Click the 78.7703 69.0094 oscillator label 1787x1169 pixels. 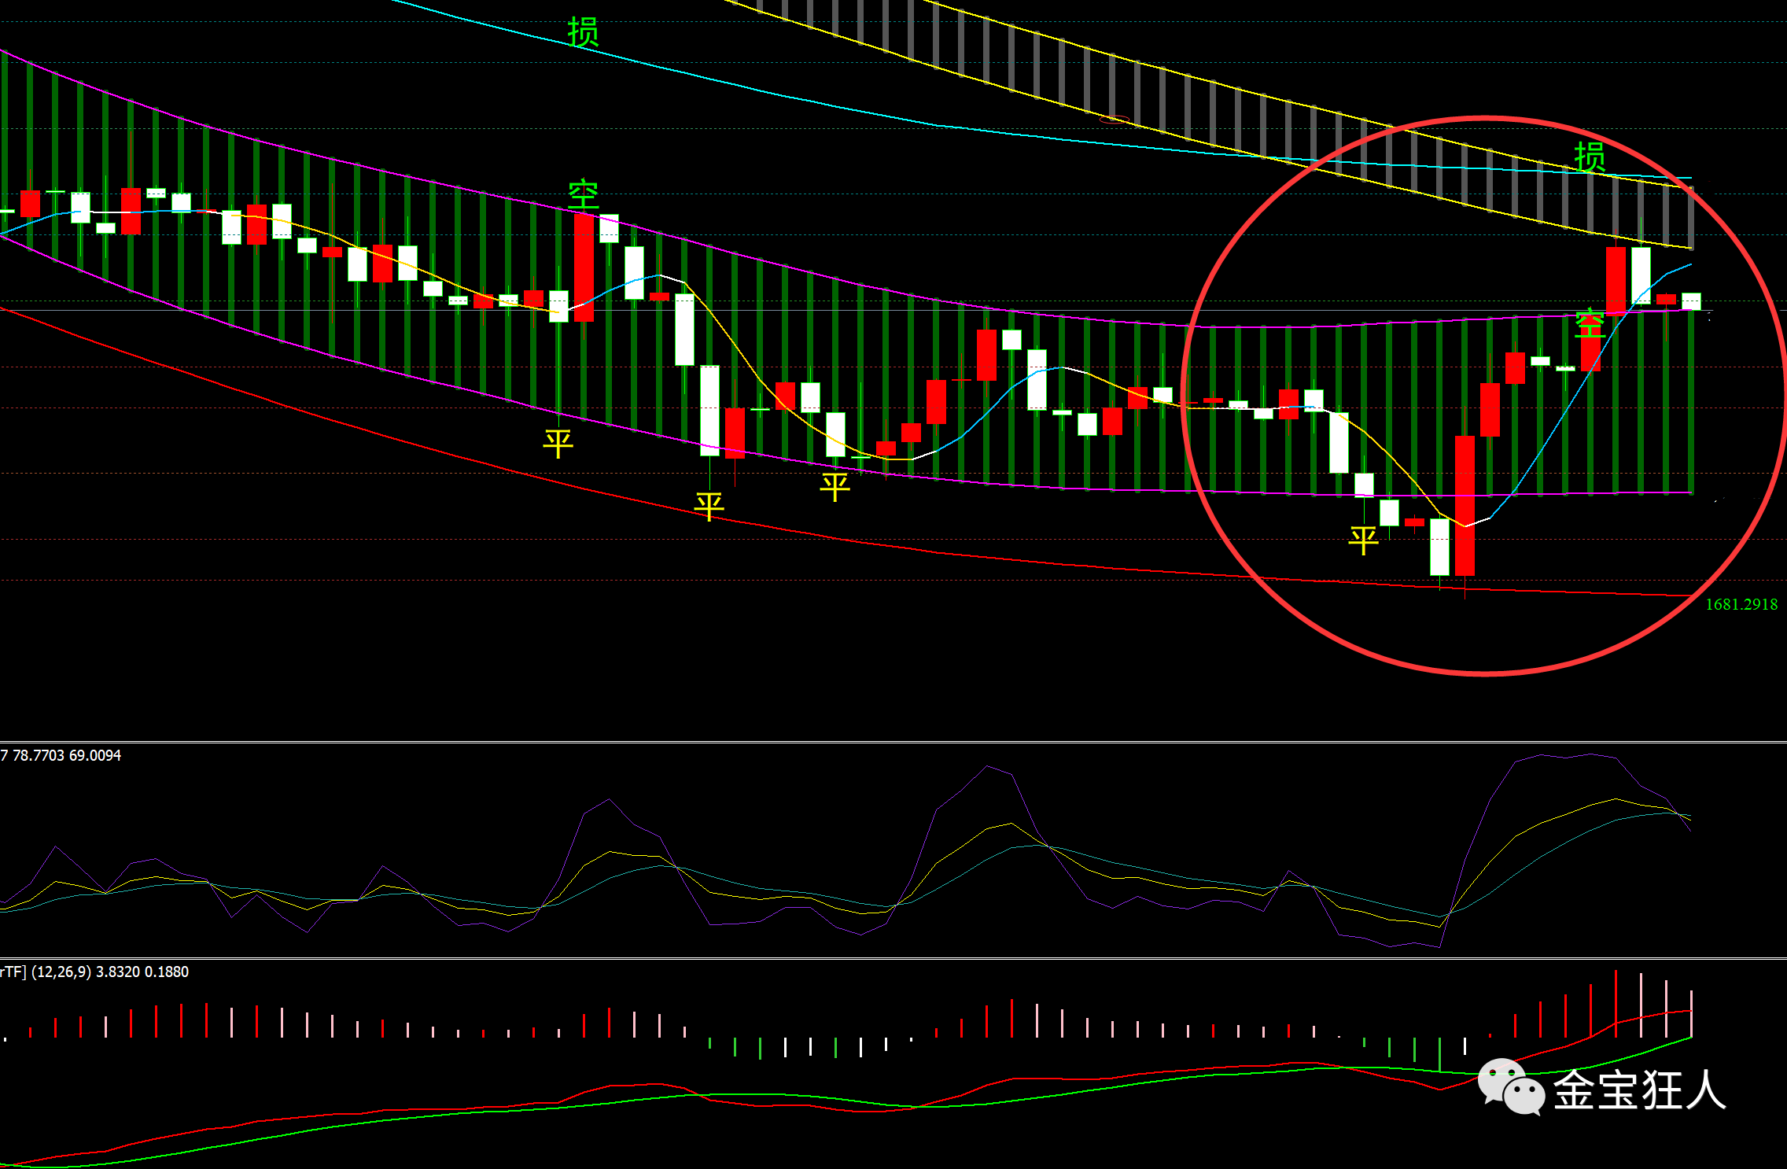[x=61, y=755]
